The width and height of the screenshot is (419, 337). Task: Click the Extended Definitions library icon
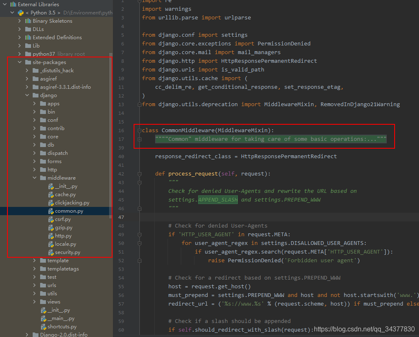(x=28, y=37)
